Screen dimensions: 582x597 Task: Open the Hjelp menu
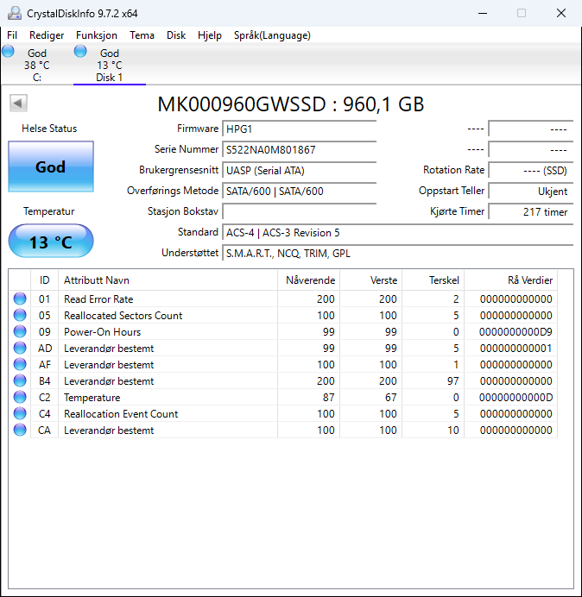210,35
